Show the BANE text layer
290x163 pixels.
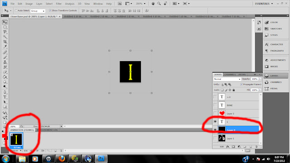(x=215, y=105)
